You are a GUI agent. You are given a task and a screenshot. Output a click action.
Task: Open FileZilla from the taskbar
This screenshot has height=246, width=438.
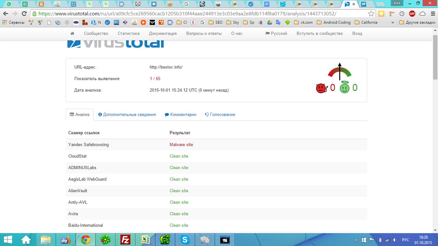pyautogui.click(x=125, y=240)
